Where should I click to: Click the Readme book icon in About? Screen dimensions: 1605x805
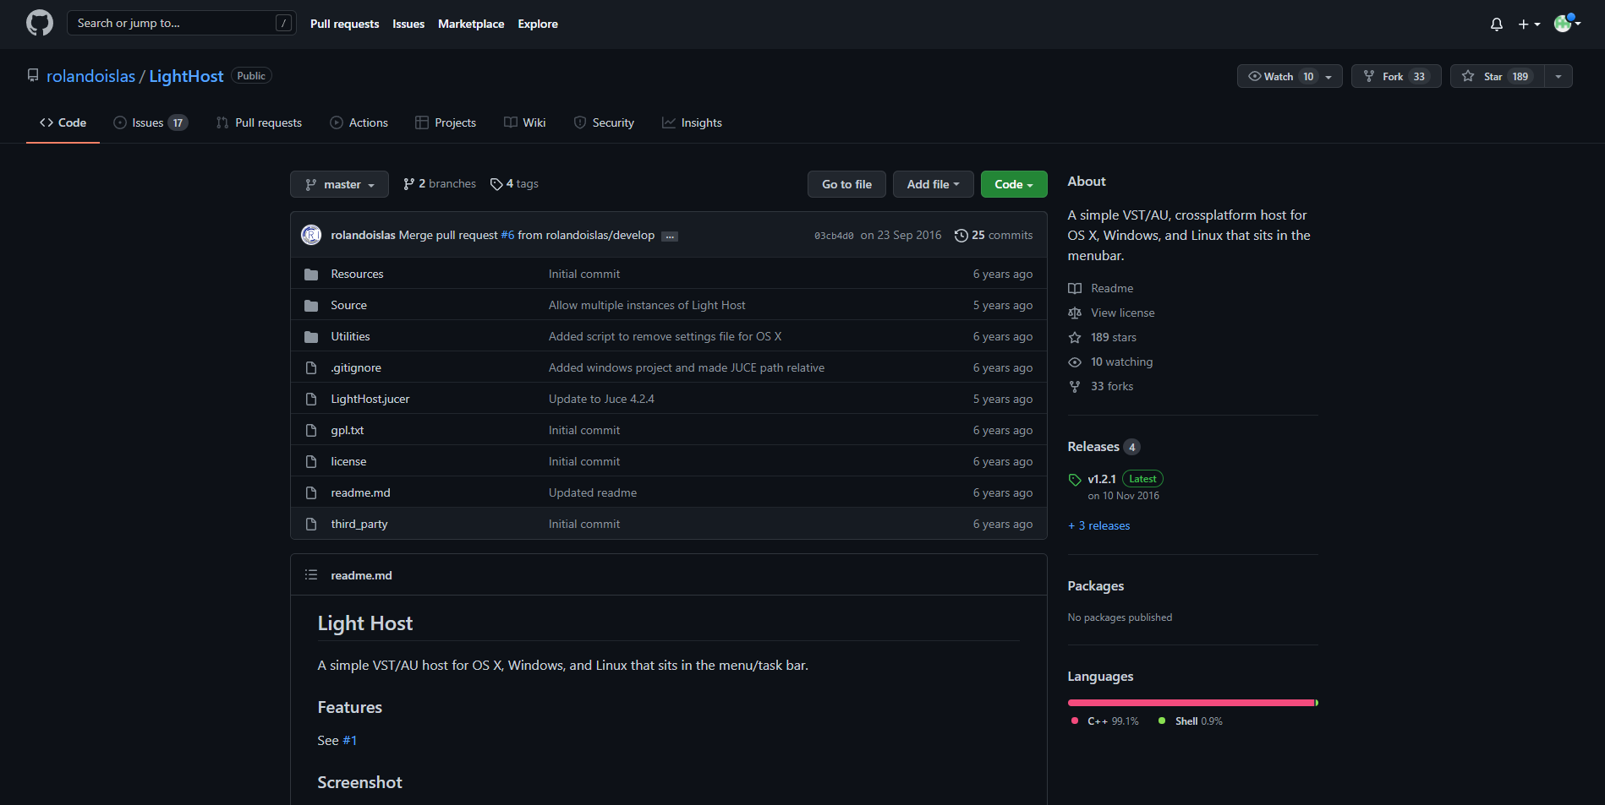tap(1075, 288)
